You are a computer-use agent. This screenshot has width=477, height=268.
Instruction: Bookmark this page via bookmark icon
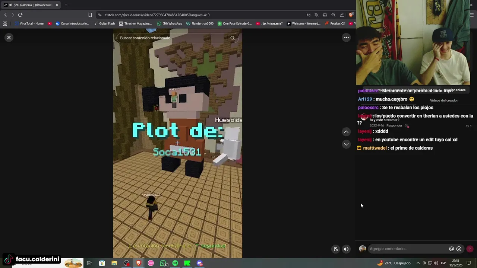tap(90, 15)
